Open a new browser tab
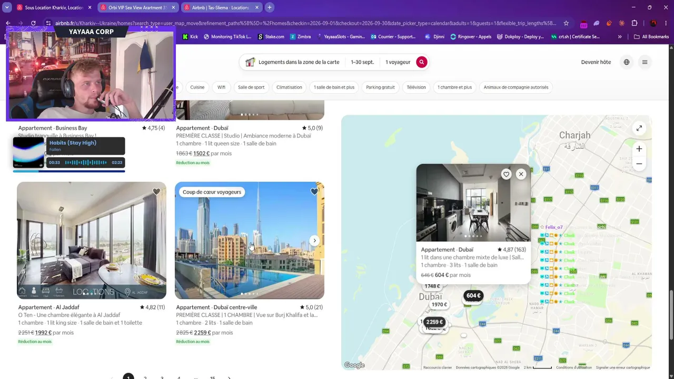This screenshot has height=379, width=674. [269, 7]
